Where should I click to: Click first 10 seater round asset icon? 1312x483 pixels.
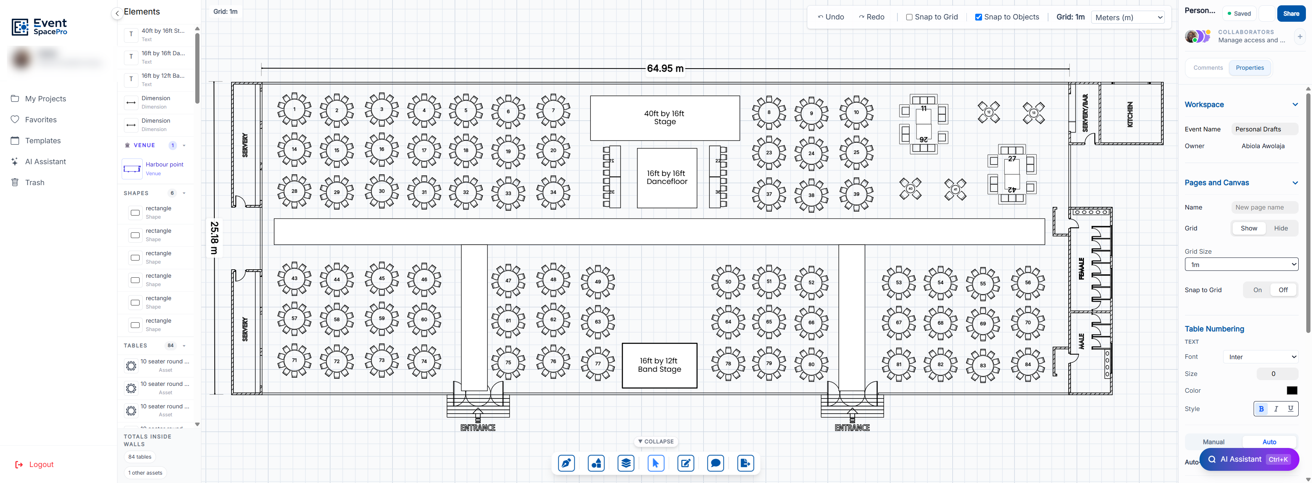click(x=131, y=366)
